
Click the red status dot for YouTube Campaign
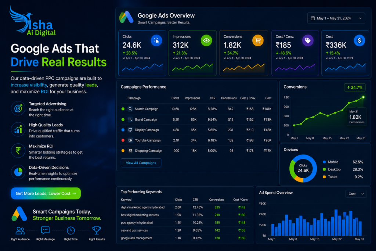point(123,140)
